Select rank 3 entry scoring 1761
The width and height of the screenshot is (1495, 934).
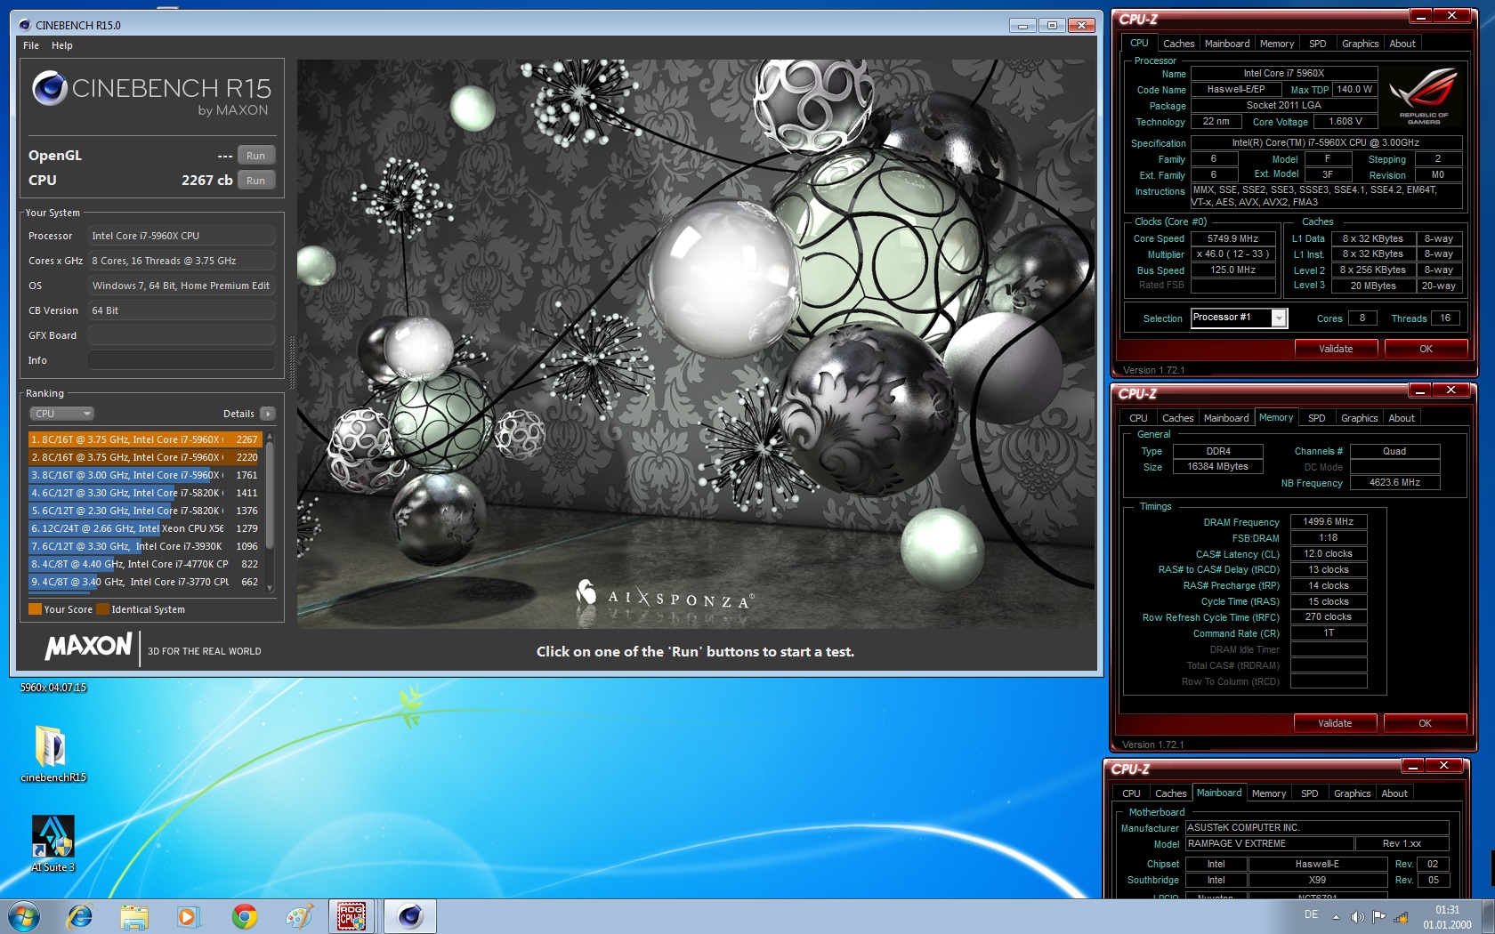tap(145, 475)
